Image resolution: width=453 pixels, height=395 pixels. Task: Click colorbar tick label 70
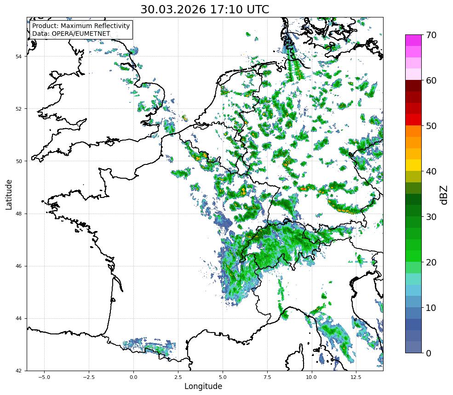point(431,35)
